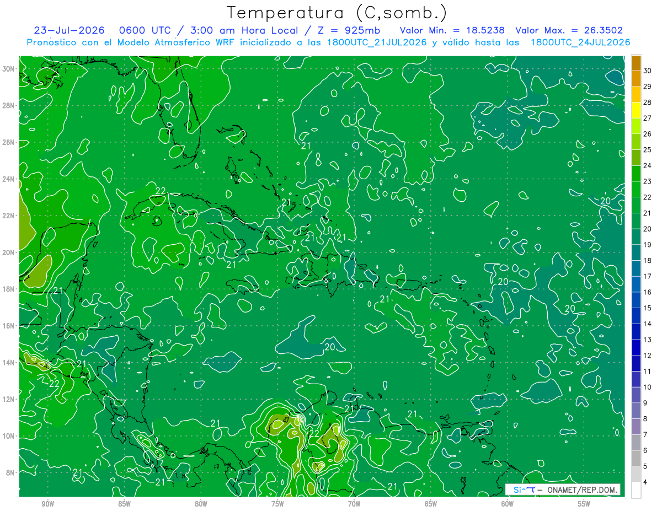Click the '10N' latitude label
This screenshot has height=511, width=662.
tap(8, 436)
